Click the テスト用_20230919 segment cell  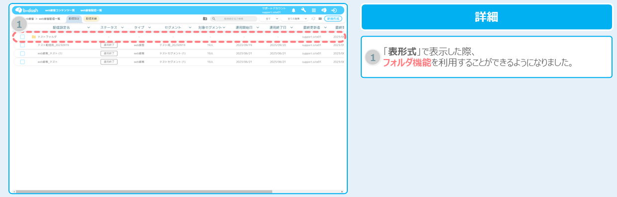(172, 45)
